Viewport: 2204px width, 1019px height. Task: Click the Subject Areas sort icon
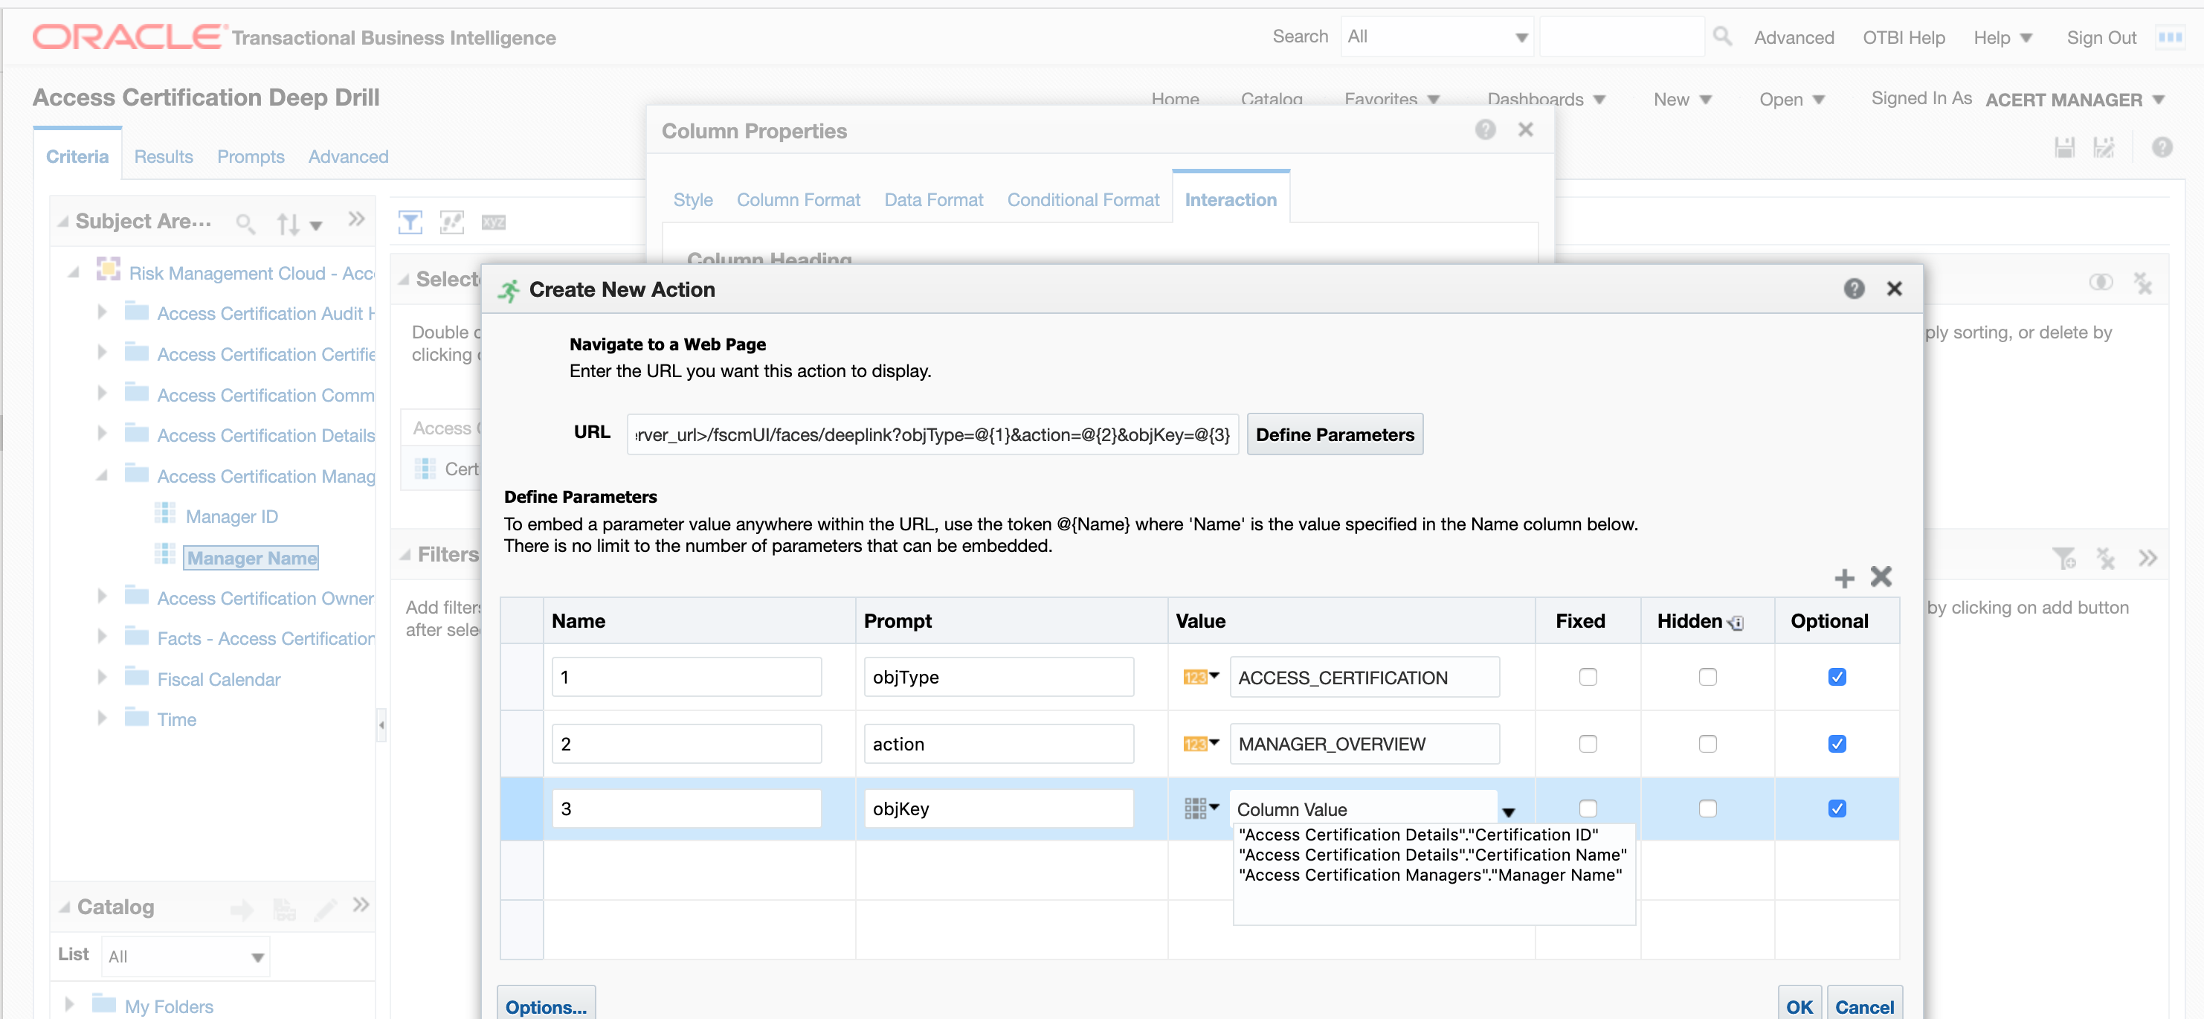288,224
